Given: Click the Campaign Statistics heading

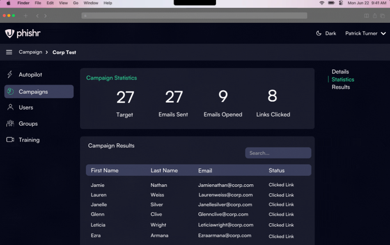Looking at the screenshot, I should (112, 78).
